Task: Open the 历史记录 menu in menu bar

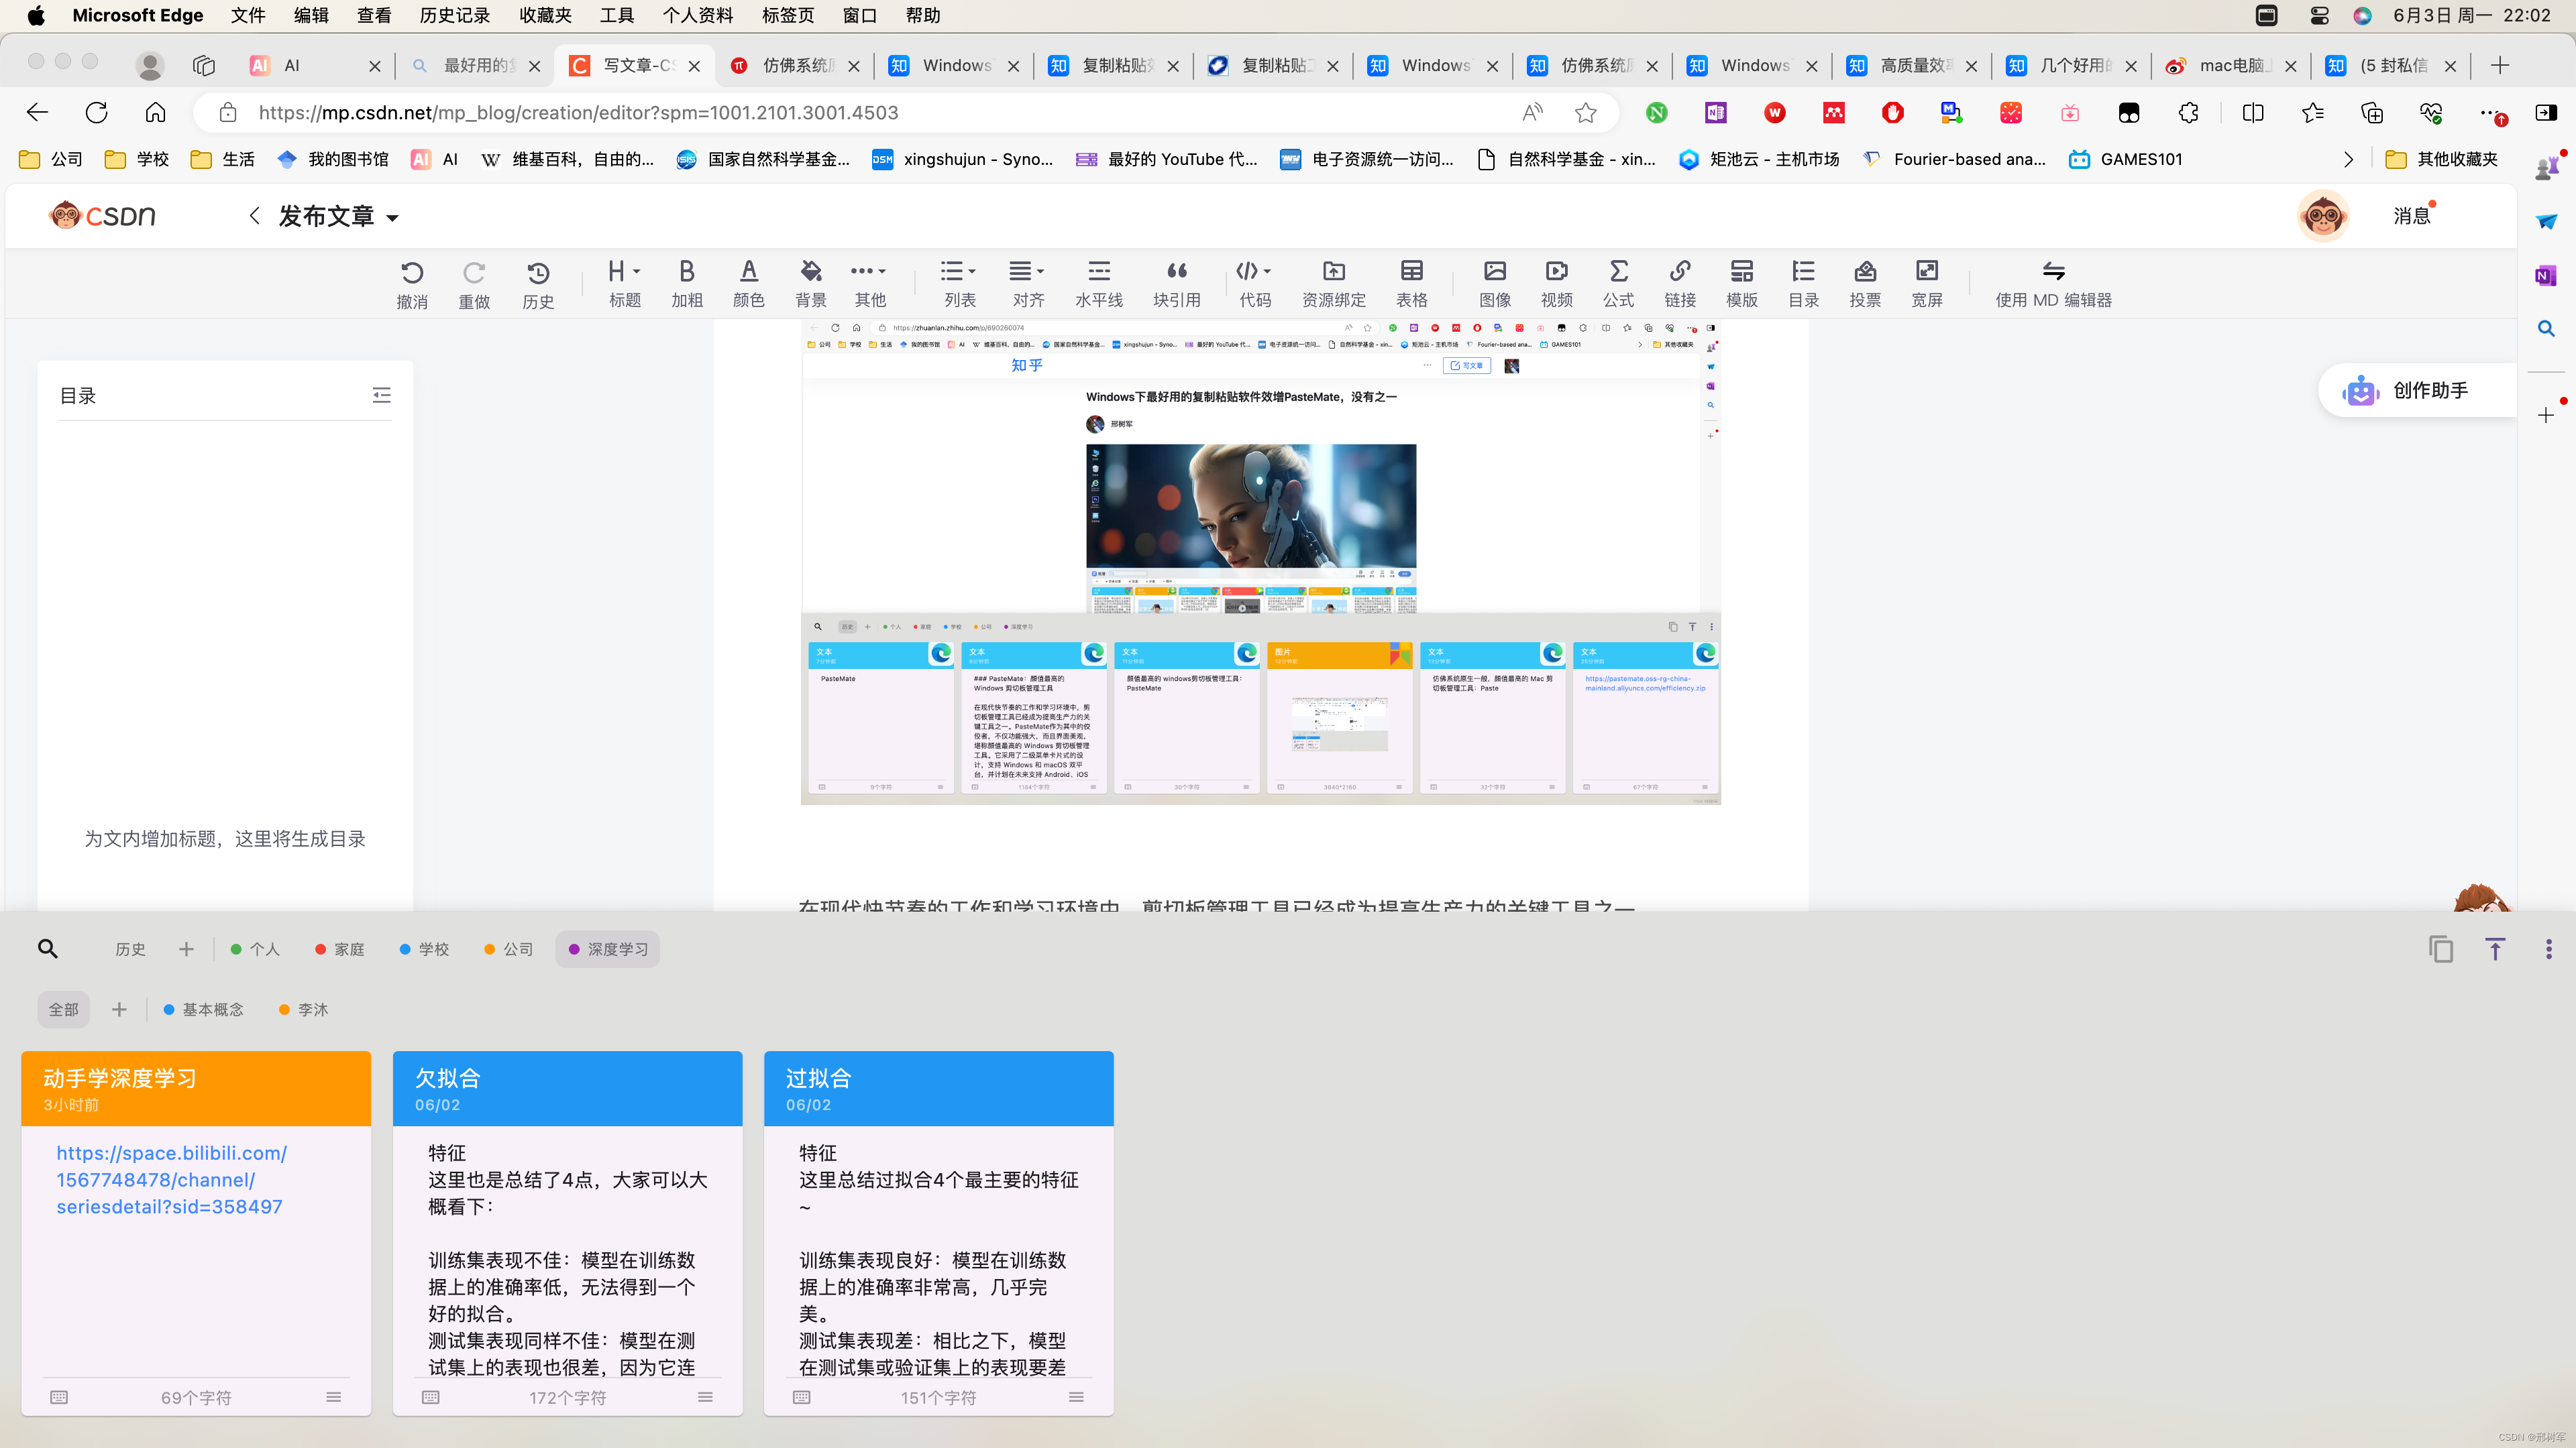Action: point(454,15)
